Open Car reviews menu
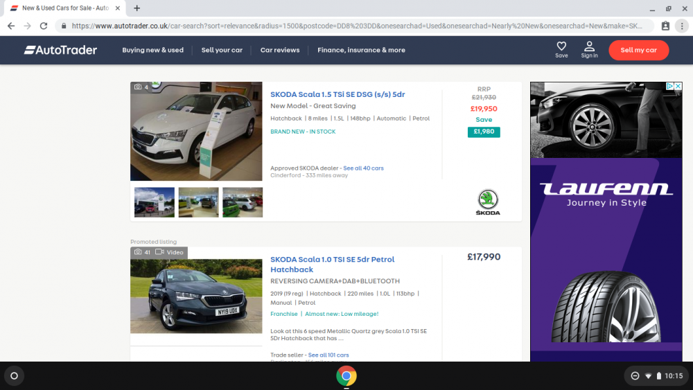 coord(280,50)
